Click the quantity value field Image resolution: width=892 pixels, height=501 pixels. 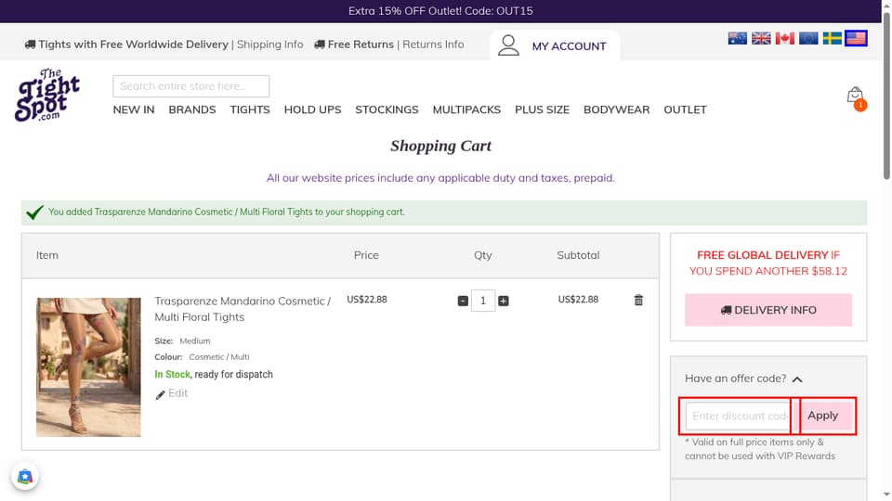click(483, 301)
